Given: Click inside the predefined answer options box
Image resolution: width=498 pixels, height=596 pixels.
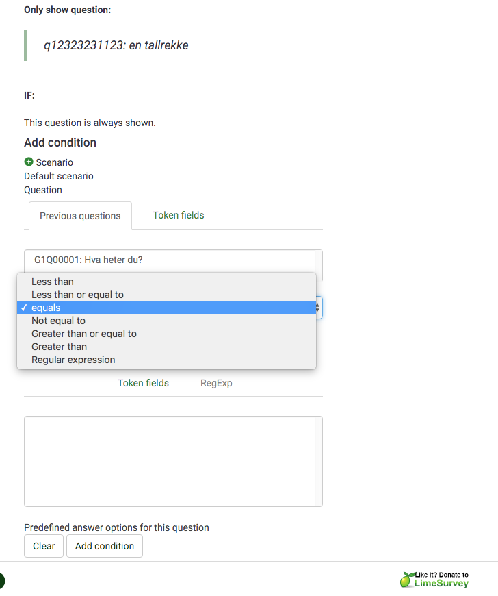Looking at the screenshot, I should pos(169,461).
